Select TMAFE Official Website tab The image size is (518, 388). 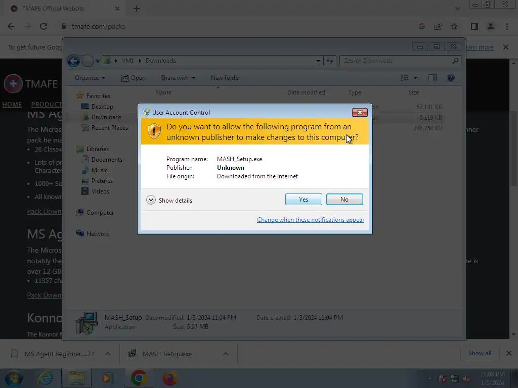(65, 9)
